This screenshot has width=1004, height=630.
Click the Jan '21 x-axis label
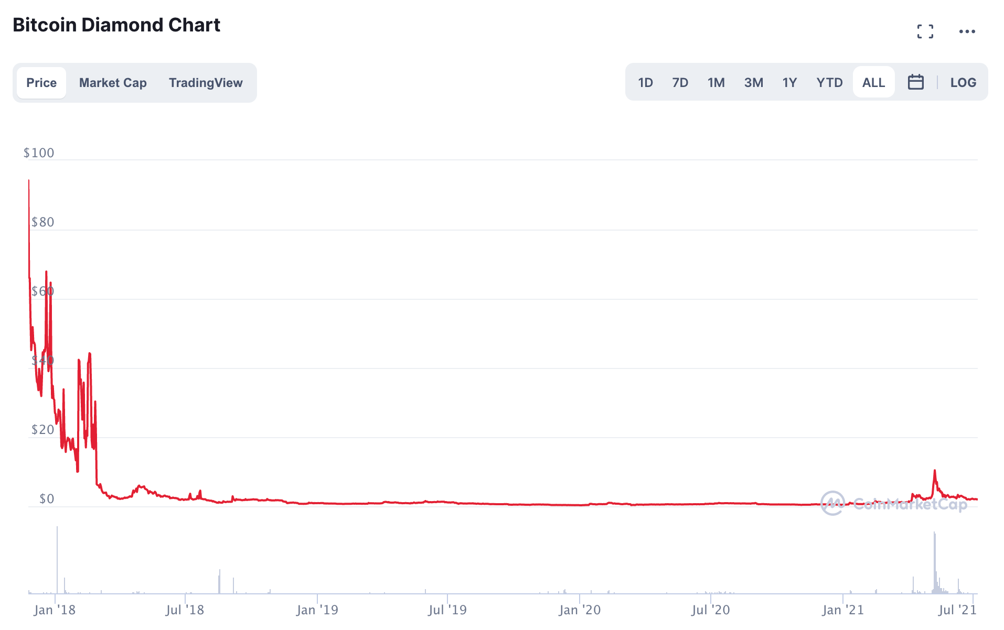click(842, 610)
